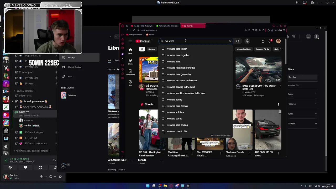
Task: Share your screen in Discord voice
Action: [x=25, y=167]
